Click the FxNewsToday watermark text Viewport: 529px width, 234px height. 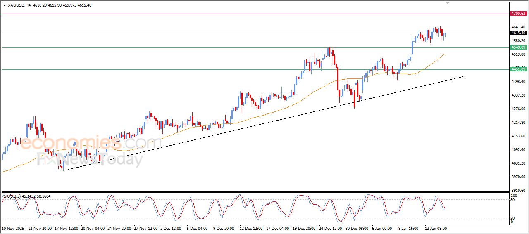click(x=90, y=159)
